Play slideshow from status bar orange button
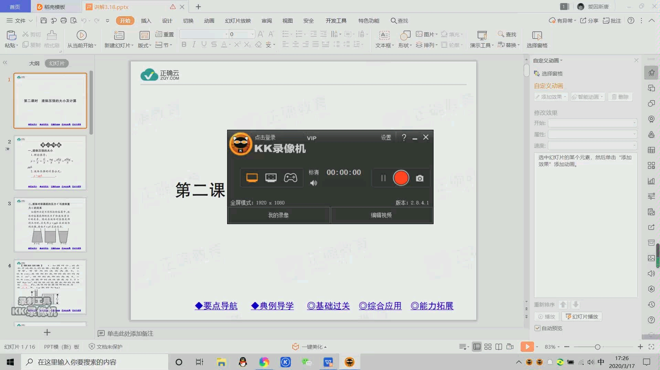Image resolution: width=660 pixels, height=370 pixels. (527, 347)
